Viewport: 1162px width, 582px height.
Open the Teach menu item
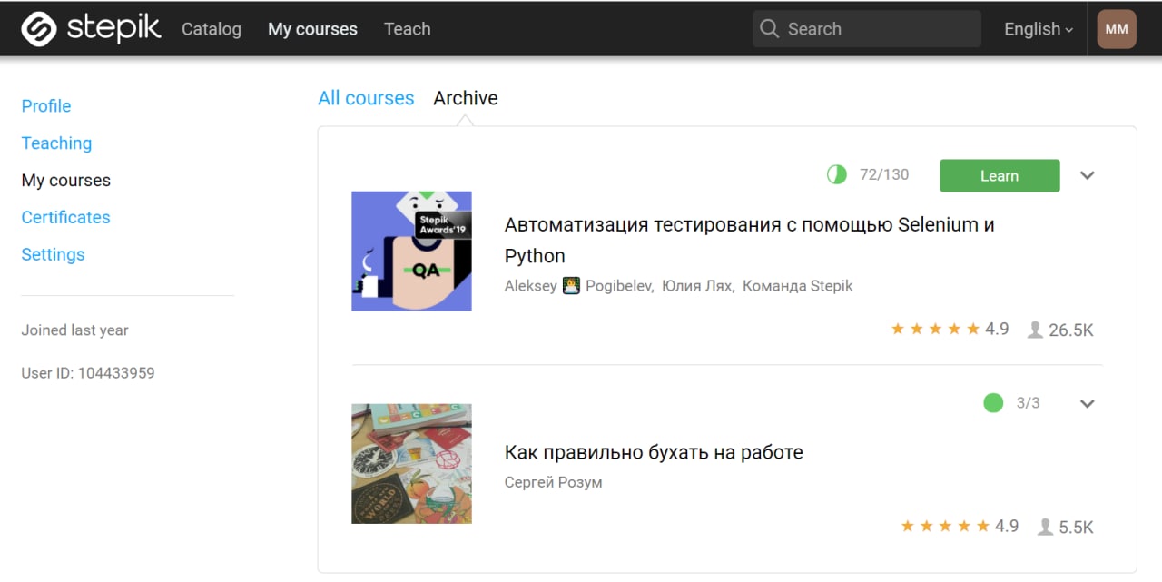pos(408,29)
